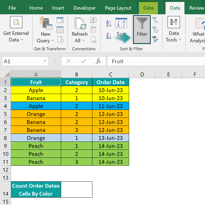
Task: Click the Reapply filter icon
Action: pos(155,30)
